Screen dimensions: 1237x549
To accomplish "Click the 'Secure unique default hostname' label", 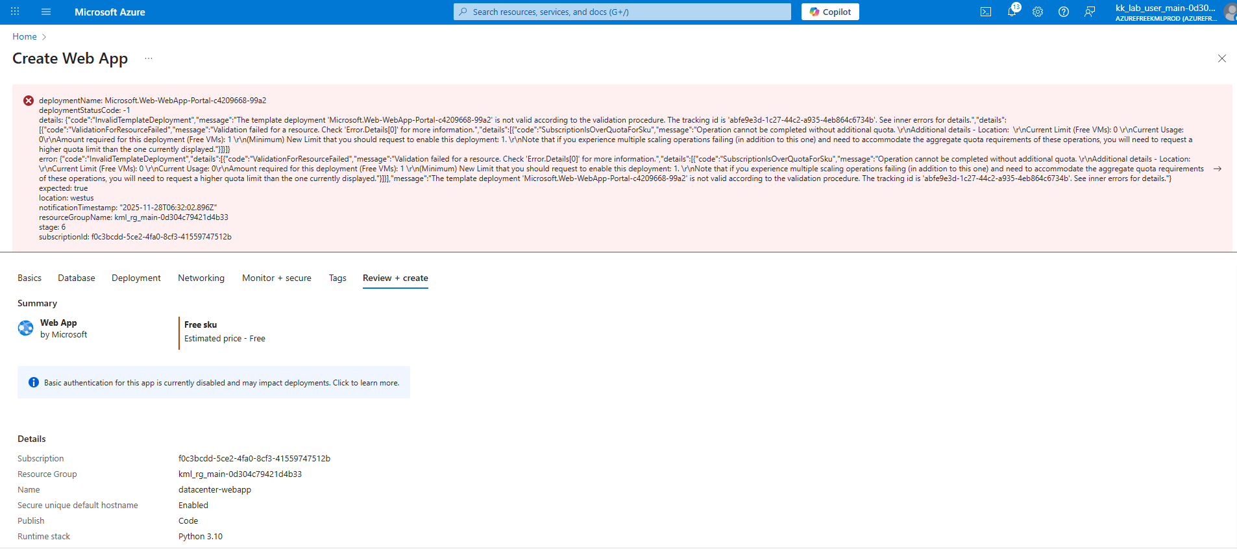I will click(78, 505).
